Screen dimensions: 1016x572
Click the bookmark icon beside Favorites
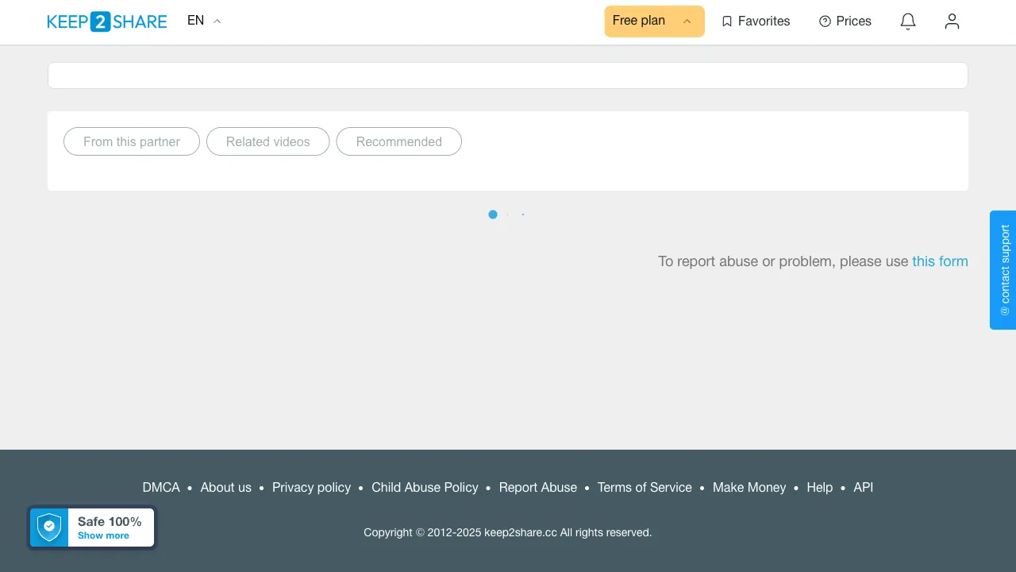[727, 21]
